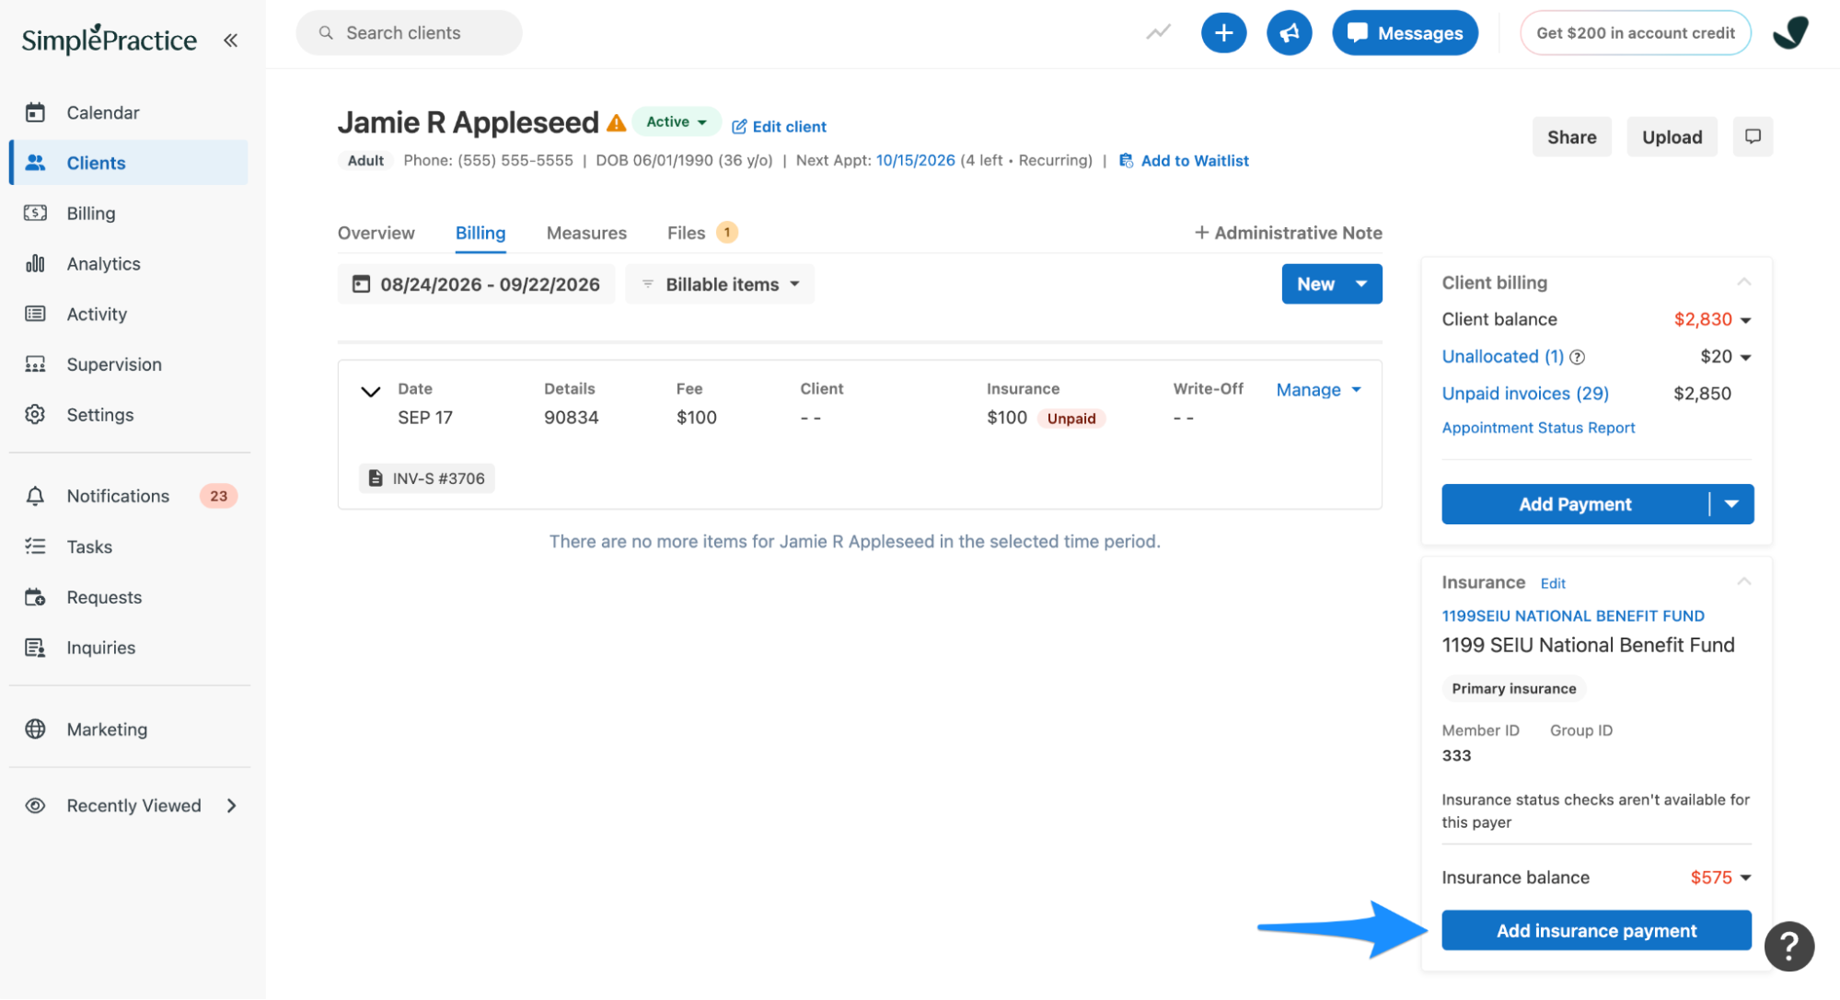Open the Add Payment dropdown arrow
The height and width of the screenshot is (1000, 1840).
pyautogui.click(x=1731, y=504)
